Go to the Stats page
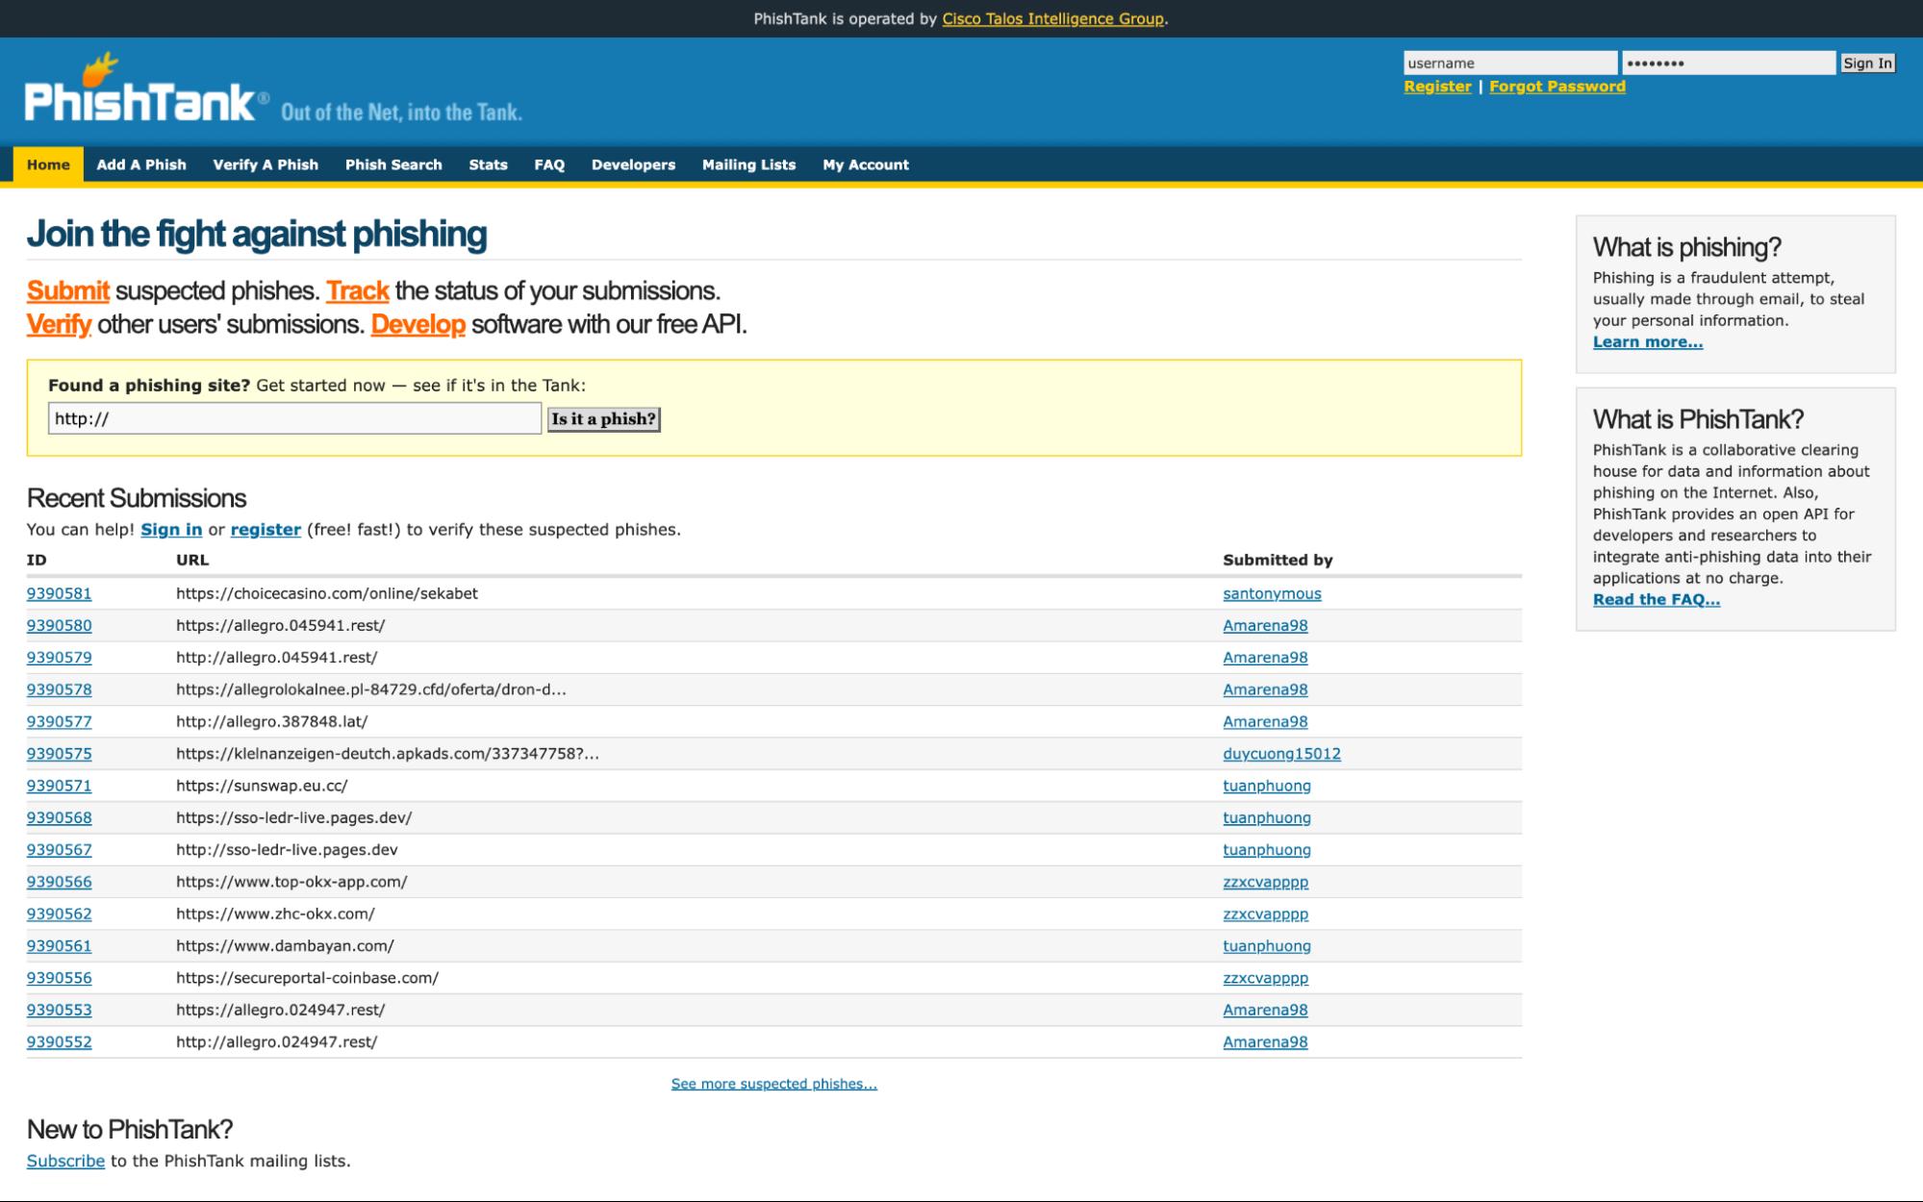This screenshot has height=1202, width=1923. coord(486,164)
